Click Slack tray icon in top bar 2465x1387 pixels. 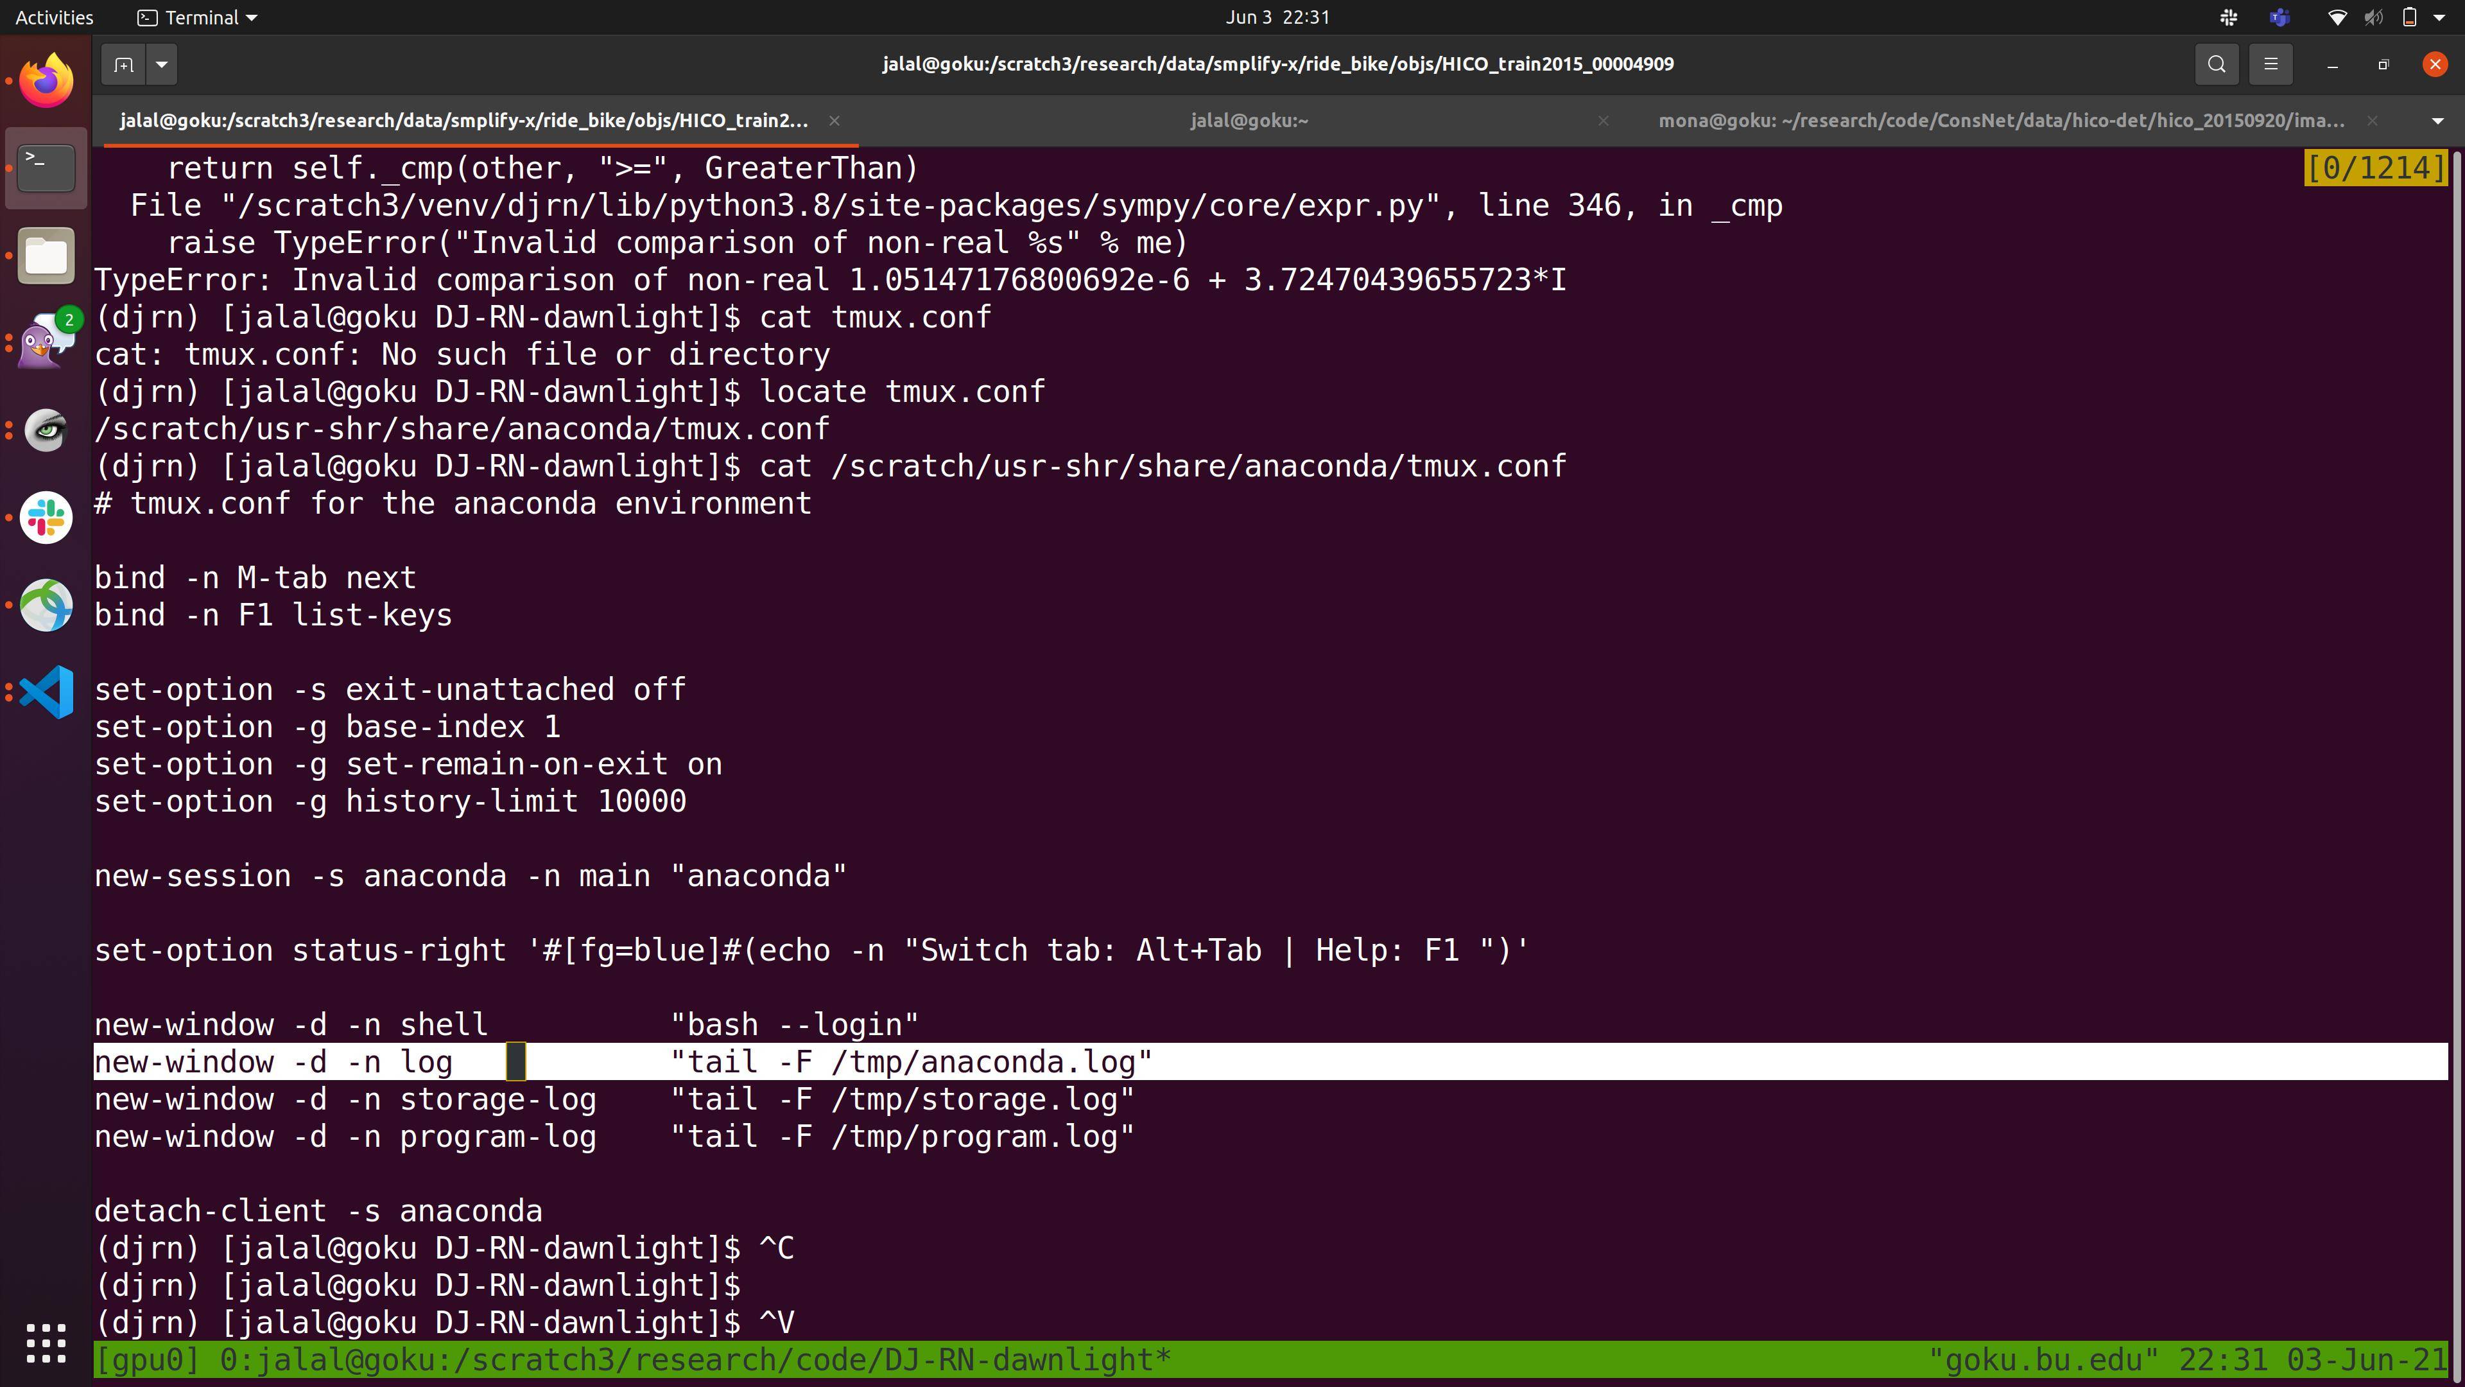(2229, 17)
